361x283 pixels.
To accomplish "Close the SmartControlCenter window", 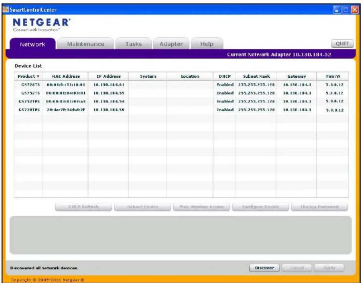I will [355, 10].
